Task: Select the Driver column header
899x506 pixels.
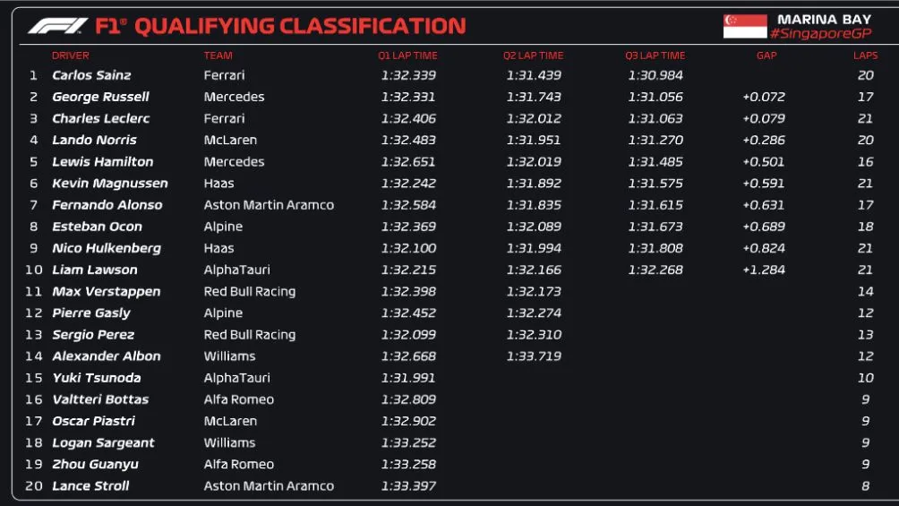Action: point(71,56)
